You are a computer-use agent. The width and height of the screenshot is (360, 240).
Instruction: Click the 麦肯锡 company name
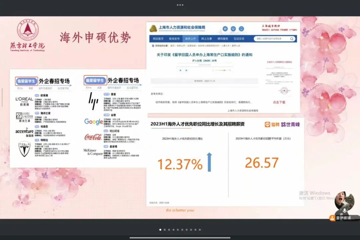(x=113, y=146)
